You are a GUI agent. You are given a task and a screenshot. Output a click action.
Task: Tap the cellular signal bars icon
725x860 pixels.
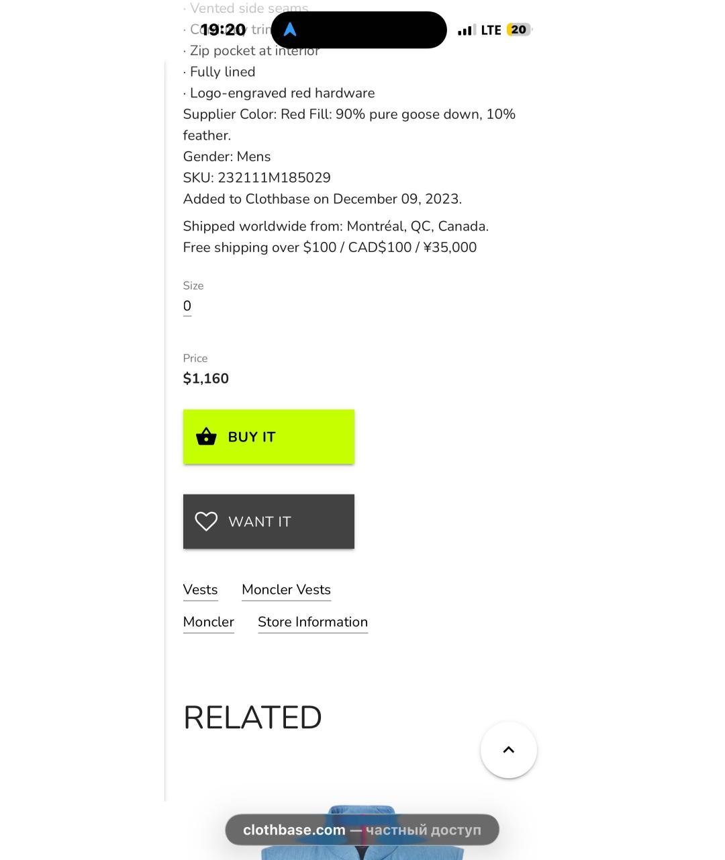pyautogui.click(x=466, y=30)
